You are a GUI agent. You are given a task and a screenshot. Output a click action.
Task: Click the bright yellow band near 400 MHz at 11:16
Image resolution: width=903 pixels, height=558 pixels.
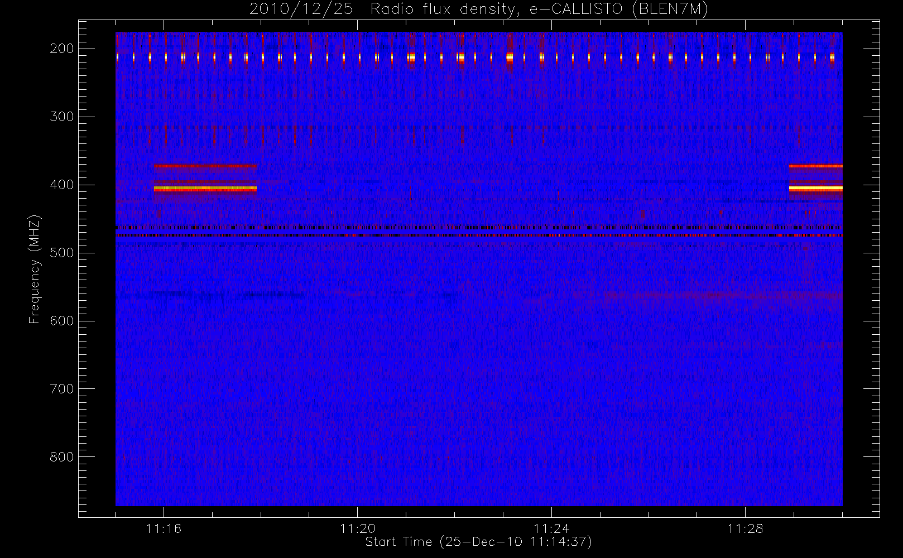tap(205, 189)
